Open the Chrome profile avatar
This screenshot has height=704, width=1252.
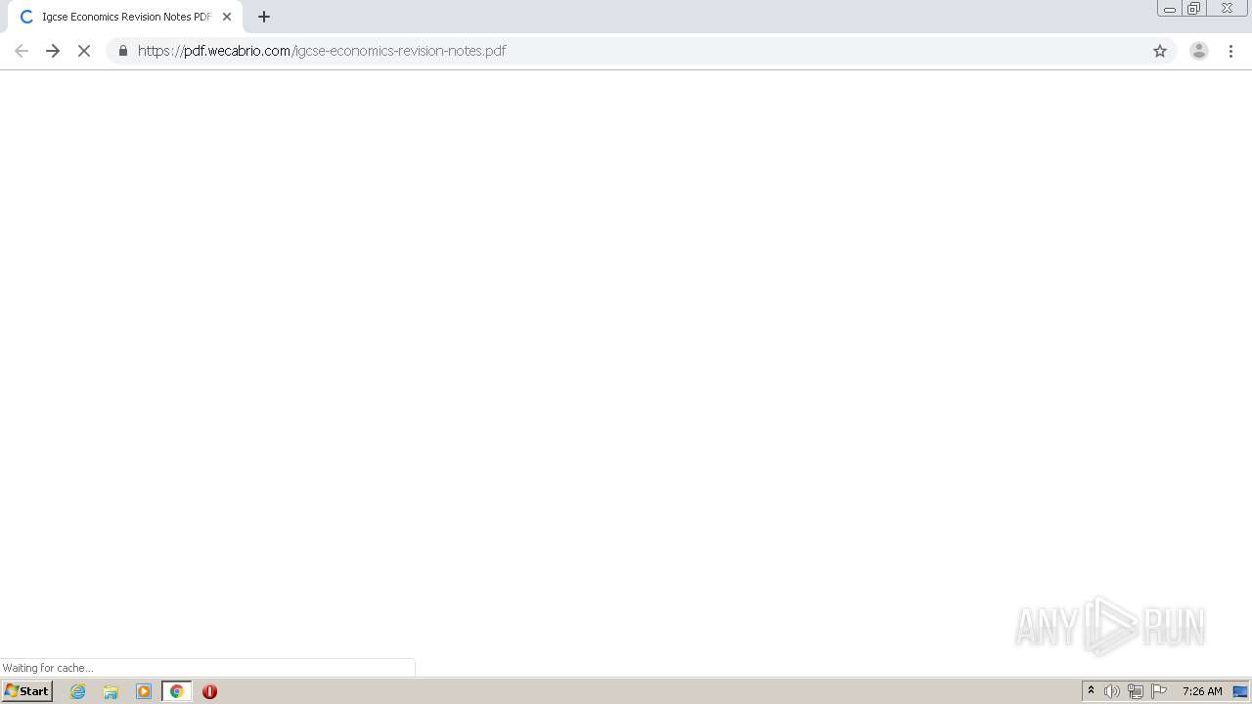point(1198,51)
